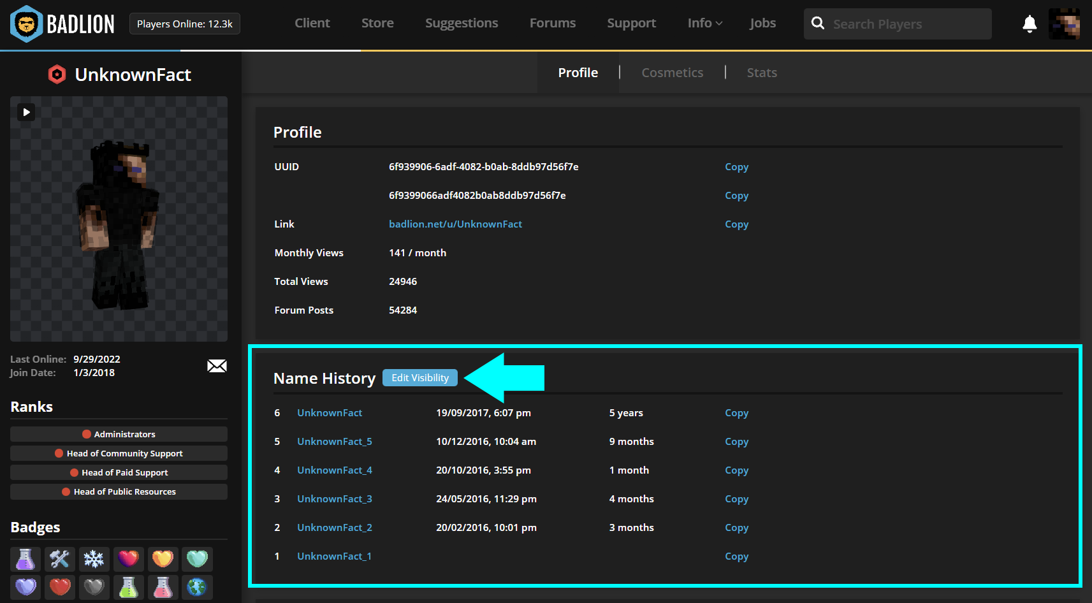
Task: Switch to the Profile tab
Action: [x=578, y=73]
